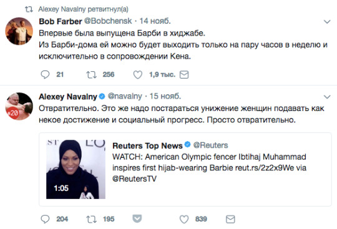Open the 15 нояб. tweet timestamp
This screenshot has height=229, width=337.
(165, 96)
